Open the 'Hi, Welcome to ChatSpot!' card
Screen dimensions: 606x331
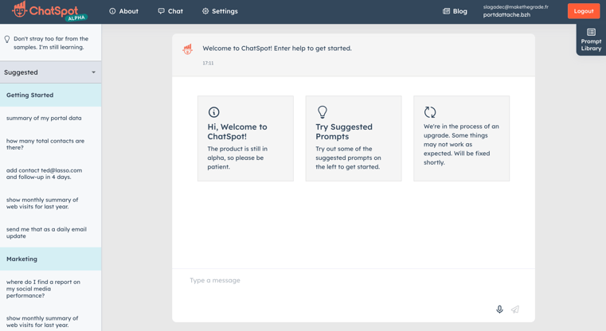point(245,138)
